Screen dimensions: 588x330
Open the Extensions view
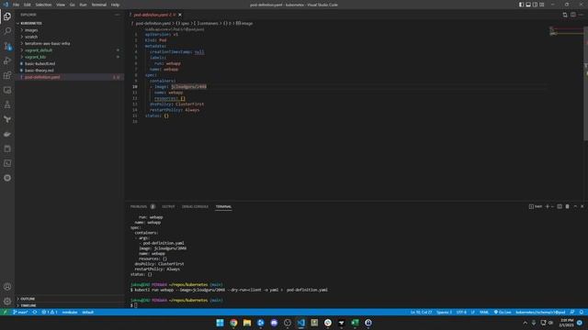click(x=7, y=75)
